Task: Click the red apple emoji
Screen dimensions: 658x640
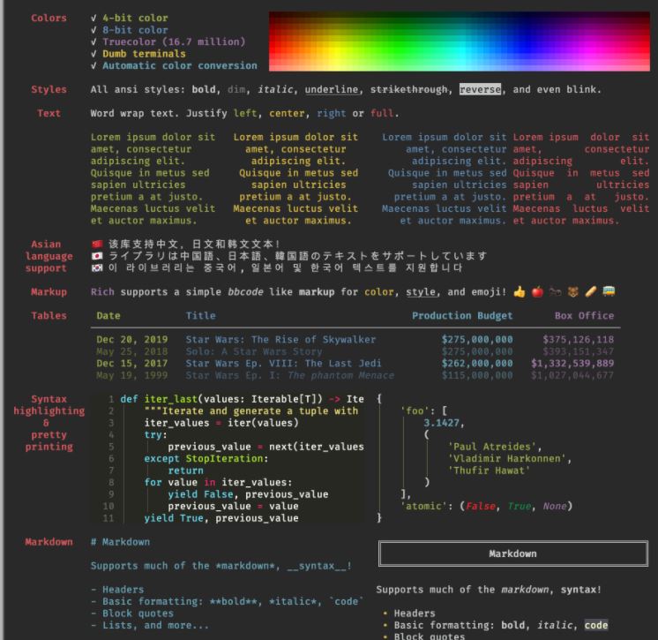Action: point(537,292)
